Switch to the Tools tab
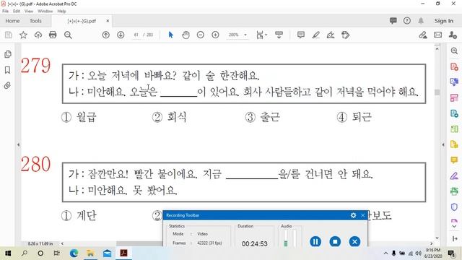Viewport: 462px width, 260px height. click(35, 21)
